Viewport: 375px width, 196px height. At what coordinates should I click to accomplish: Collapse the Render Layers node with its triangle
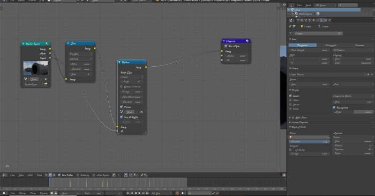[x=23, y=44]
